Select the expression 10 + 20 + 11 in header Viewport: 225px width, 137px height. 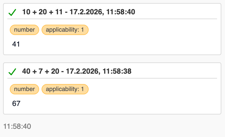[x=42, y=12]
